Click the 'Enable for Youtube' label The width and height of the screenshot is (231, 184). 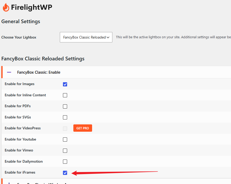(x=20, y=139)
